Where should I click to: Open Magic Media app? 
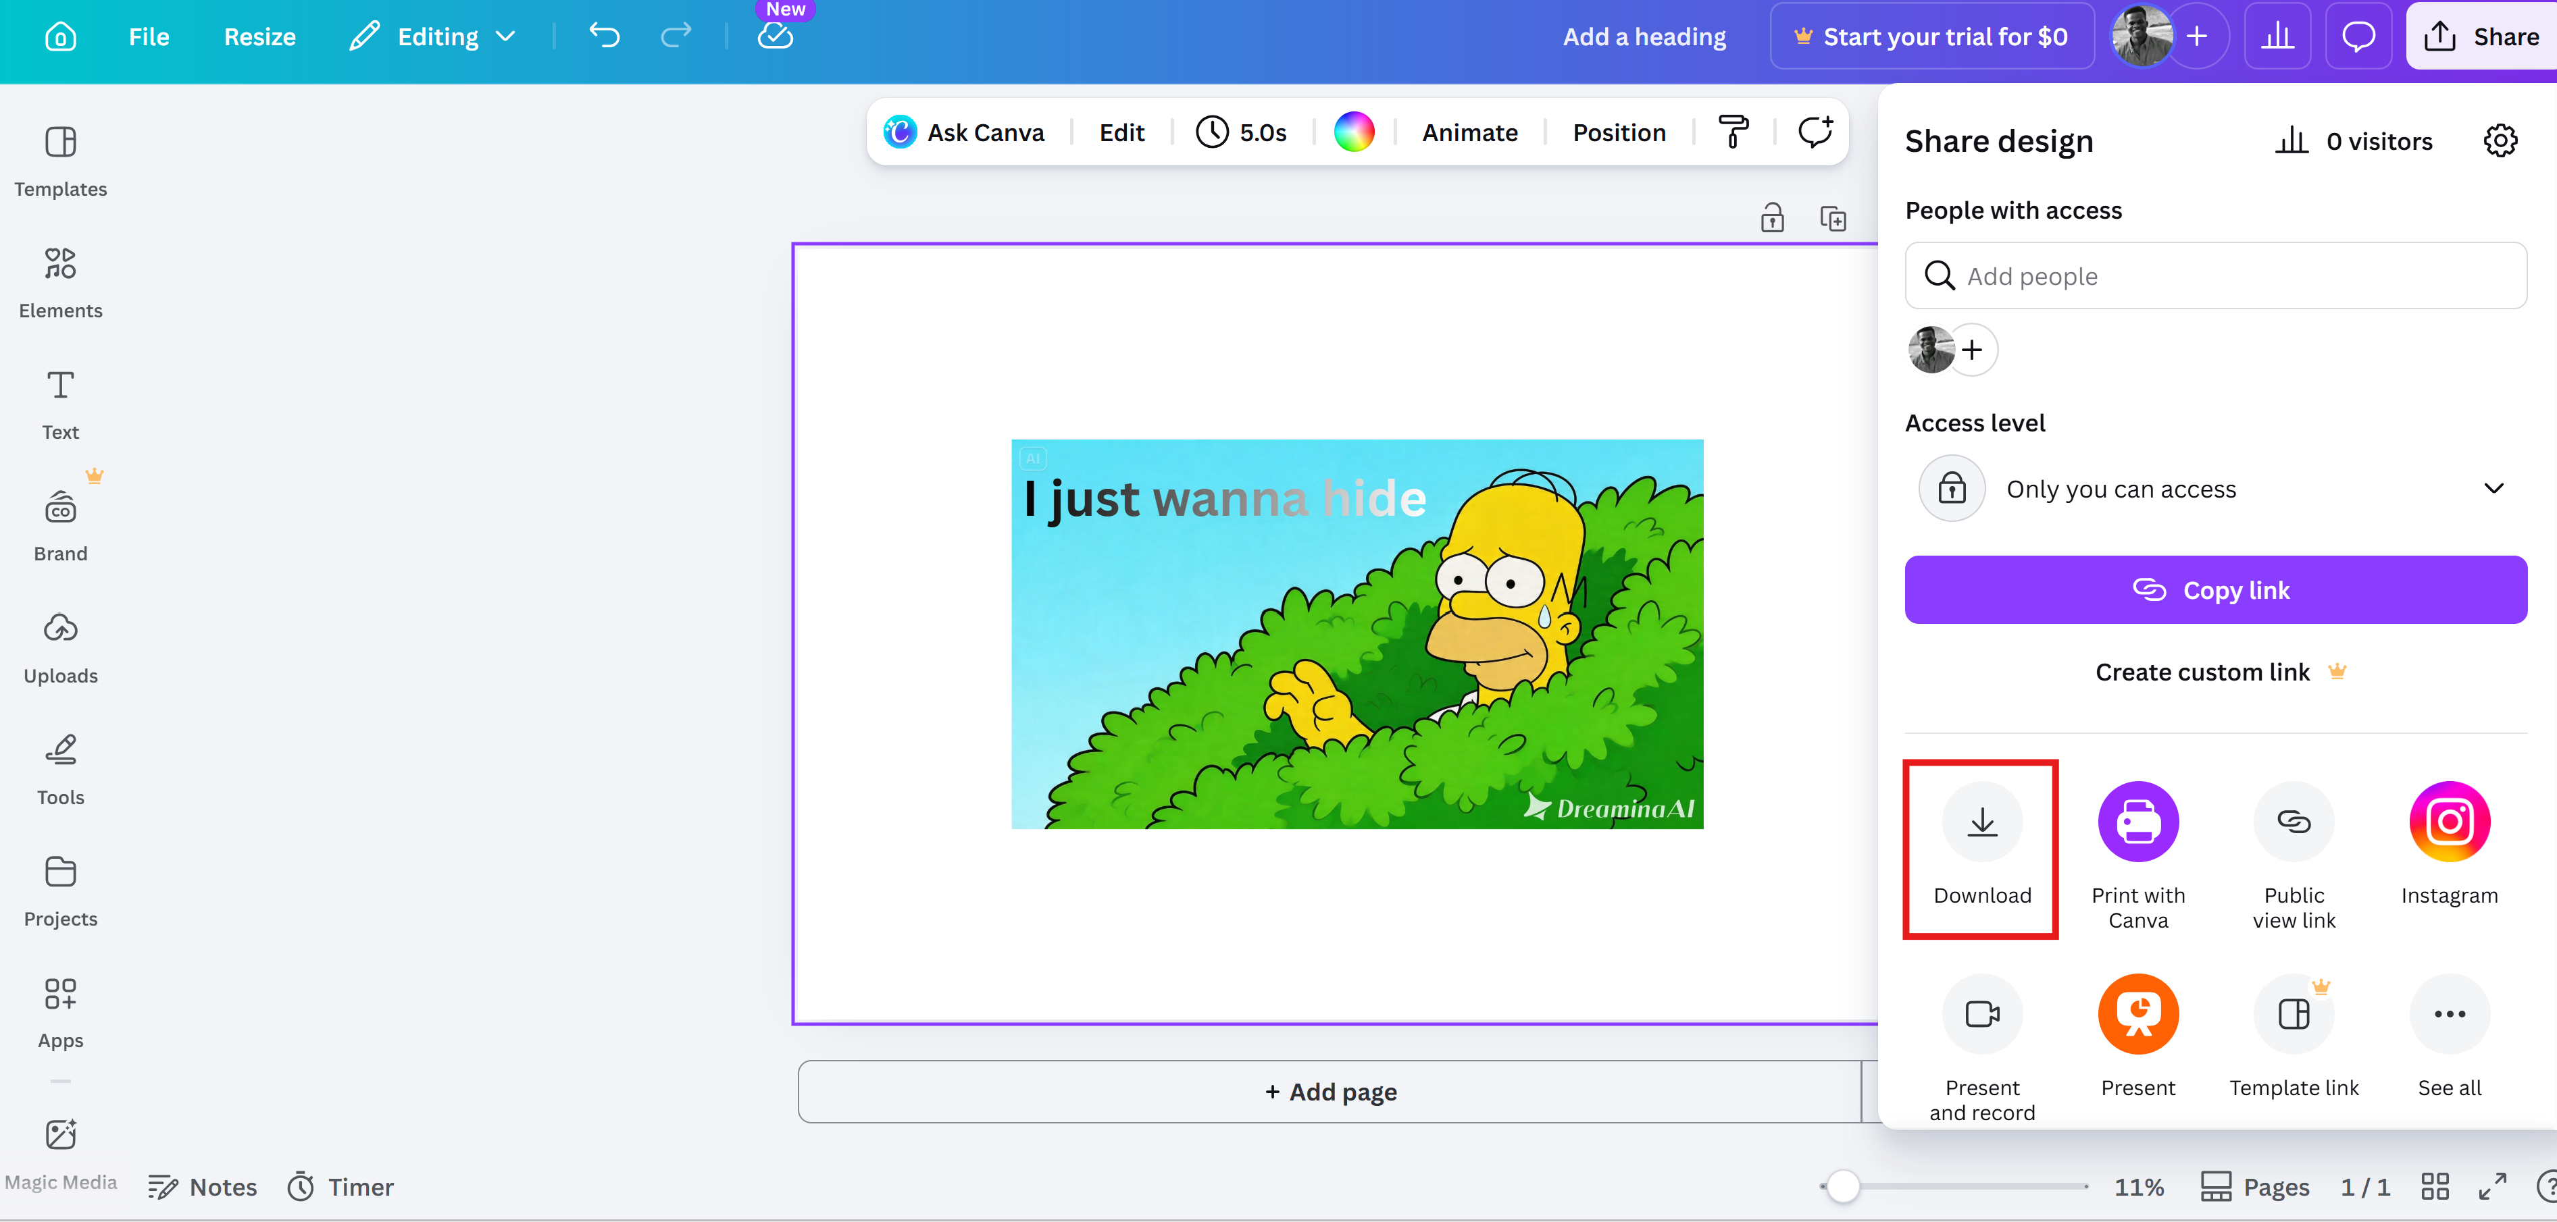click(61, 1154)
